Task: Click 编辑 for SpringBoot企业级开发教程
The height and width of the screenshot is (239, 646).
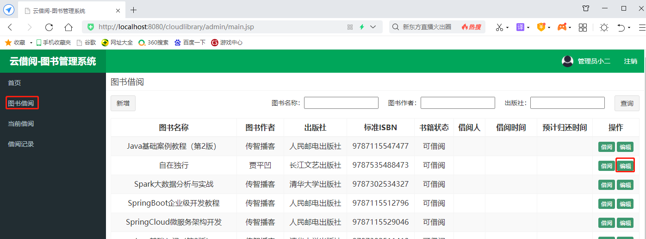Action: (x=625, y=204)
